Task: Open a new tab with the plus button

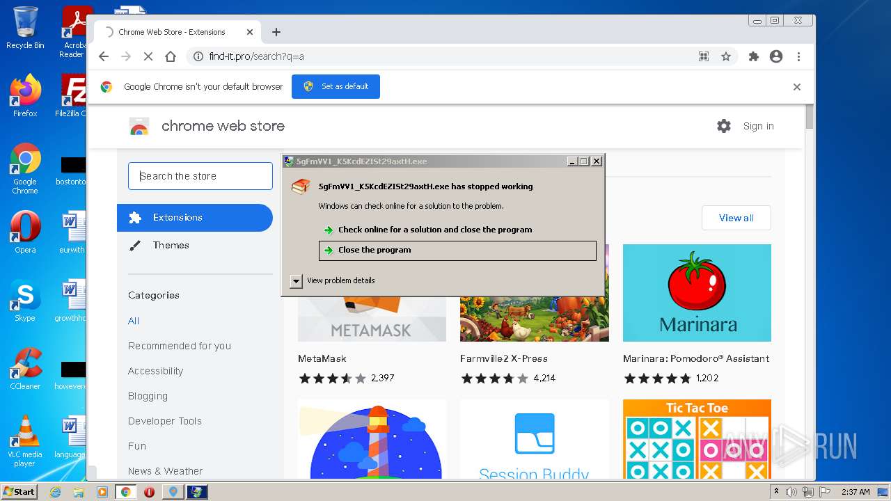Action: (x=276, y=32)
